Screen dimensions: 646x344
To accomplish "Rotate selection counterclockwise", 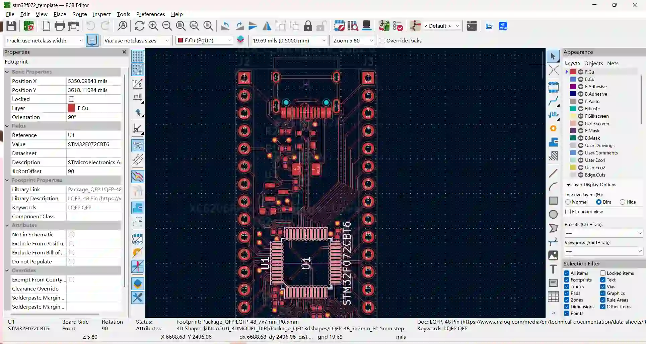I will (225, 26).
